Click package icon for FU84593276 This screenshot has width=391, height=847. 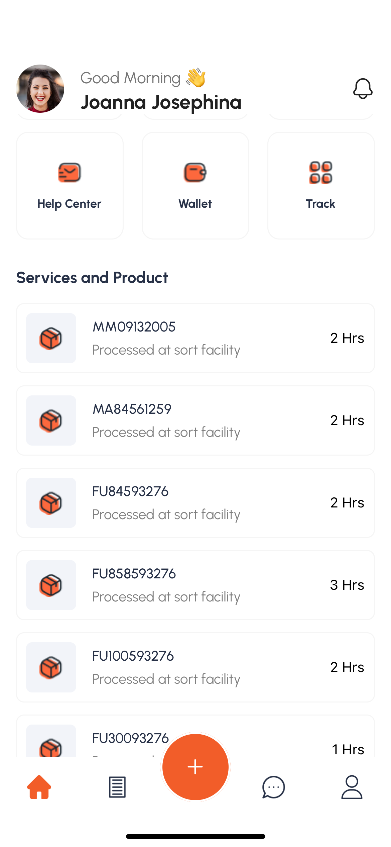tap(51, 503)
